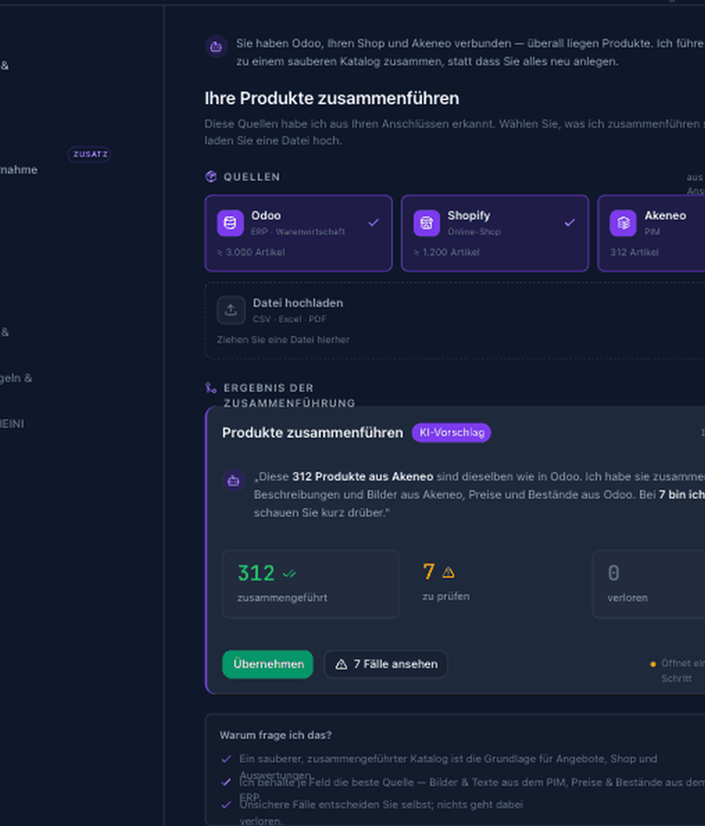Click Übernehmen button

(268, 665)
